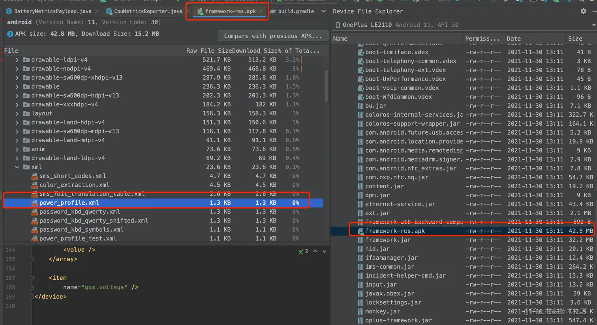
Task: Expand the drawable-ldpi-v4 folder
Action: point(17,60)
